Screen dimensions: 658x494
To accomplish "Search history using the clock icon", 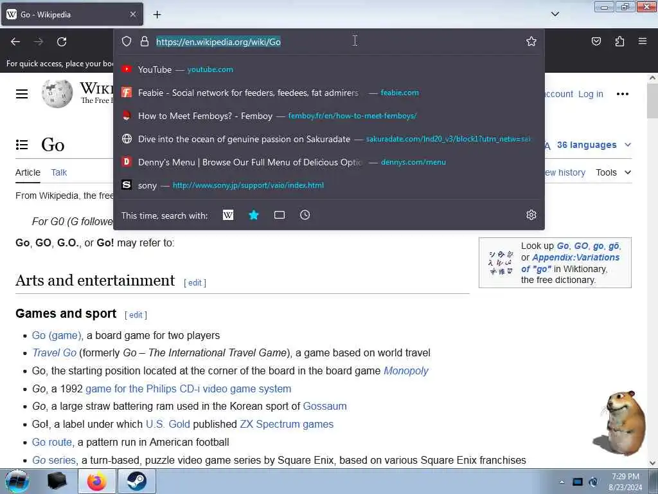I will tap(305, 215).
